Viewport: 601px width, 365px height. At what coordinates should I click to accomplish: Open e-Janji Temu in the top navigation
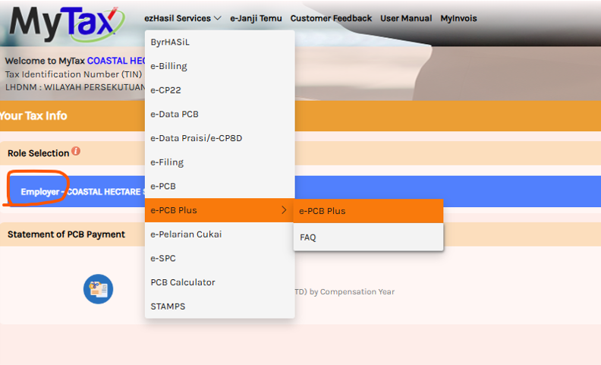tap(256, 18)
